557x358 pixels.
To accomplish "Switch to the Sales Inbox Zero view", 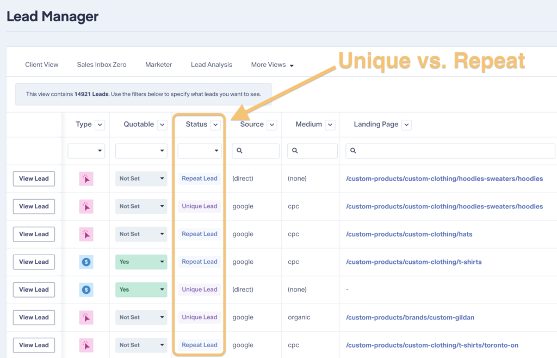I will (102, 65).
